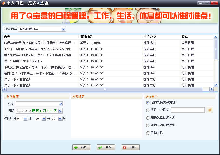This screenshot has width=220, height=155.
Task: Click the Q宝盒 app icon in title bar
Action: pos(4,3)
